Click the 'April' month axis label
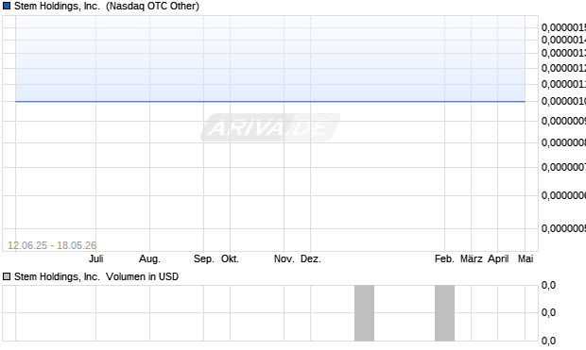Viewport: 586px width, 350px height. (x=498, y=258)
